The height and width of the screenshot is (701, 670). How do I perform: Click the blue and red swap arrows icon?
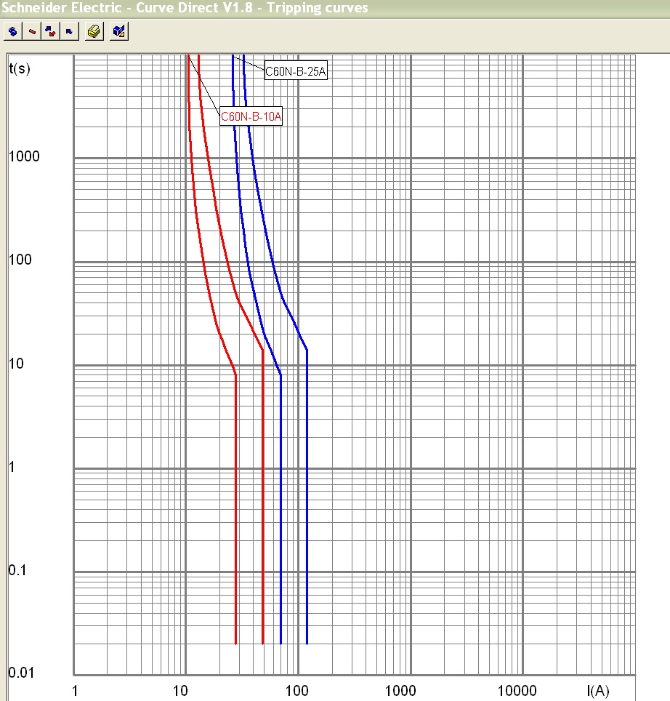(50, 32)
